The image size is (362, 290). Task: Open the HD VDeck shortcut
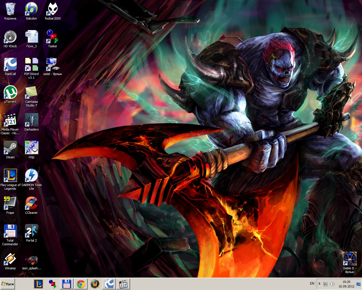tap(10, 39)
